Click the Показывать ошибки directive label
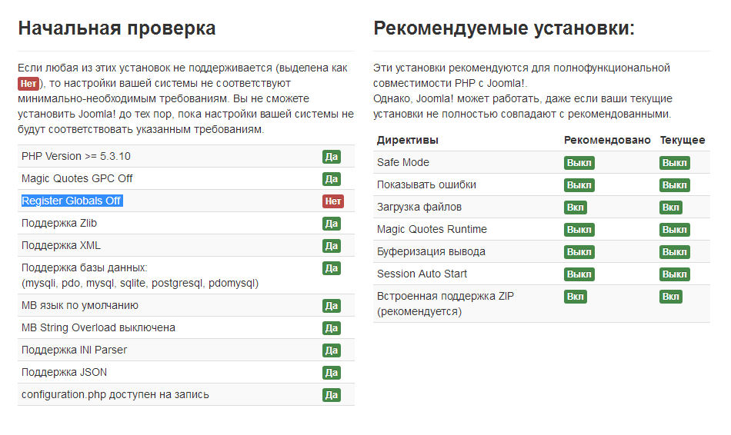 [426, 185]
